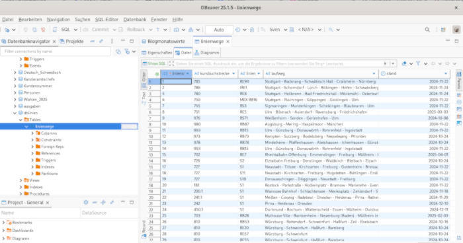
Task: Click the link with editor icon in Project panel
Action: pos(112,202)
